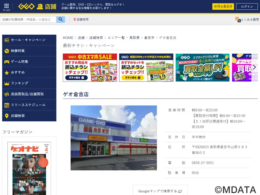Click 鳥取県 breadcrumb link
This screenshot has height=195, width=260.
click(x=135, y=38)
